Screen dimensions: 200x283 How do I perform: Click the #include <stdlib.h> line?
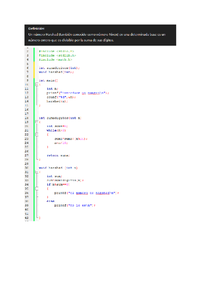coord(57,55)
